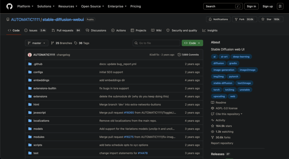Screen dimensions: 289x159
Task: Open the modules folder icon
Action: click(x=30, y=137)
